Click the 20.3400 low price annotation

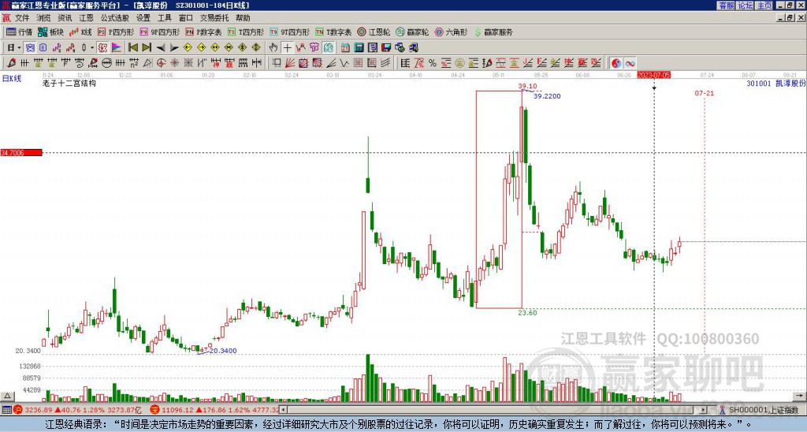pyautogui.click(x=223, y=351)
